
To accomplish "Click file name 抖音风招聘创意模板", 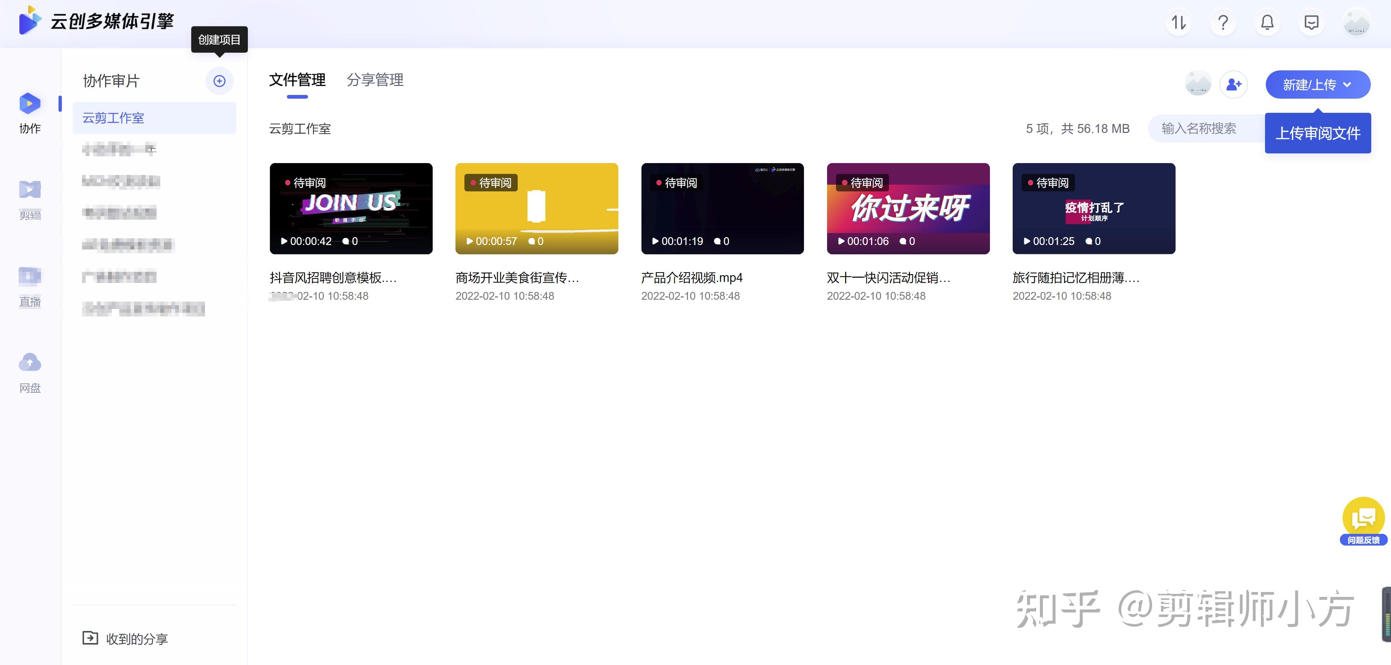I will (333, 278).
